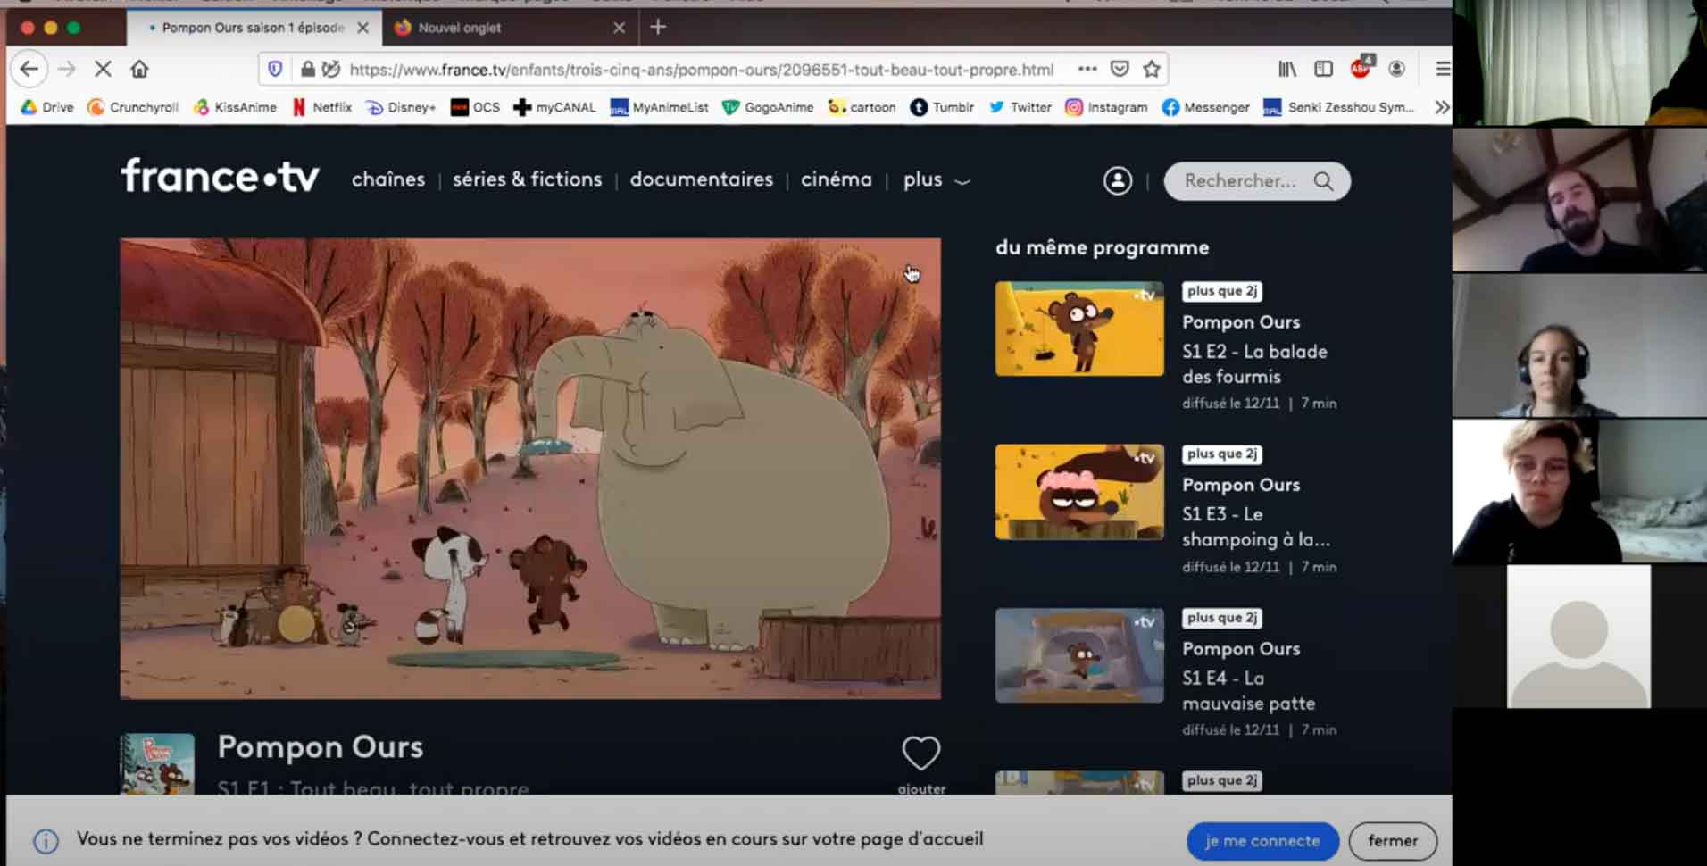The width and height of the screenshot is (1707, 866).
Task: Open Firefox account icon
Action: tap(1397, 69)
